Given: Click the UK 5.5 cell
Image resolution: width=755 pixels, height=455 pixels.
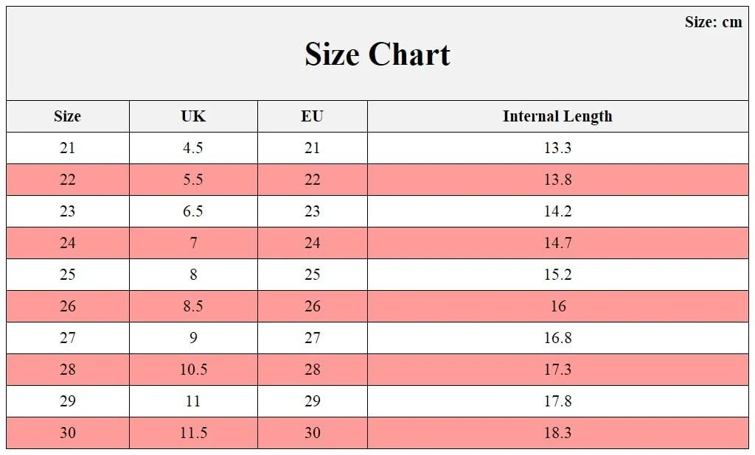Looking at the screenshot, I should click(193, 180).
